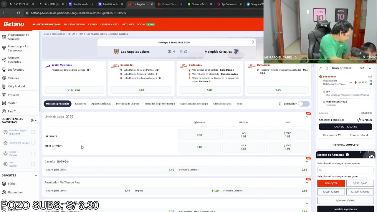
Task: Open Casino in the top menu
Action: pyautogui.click(x=92, y=24)
